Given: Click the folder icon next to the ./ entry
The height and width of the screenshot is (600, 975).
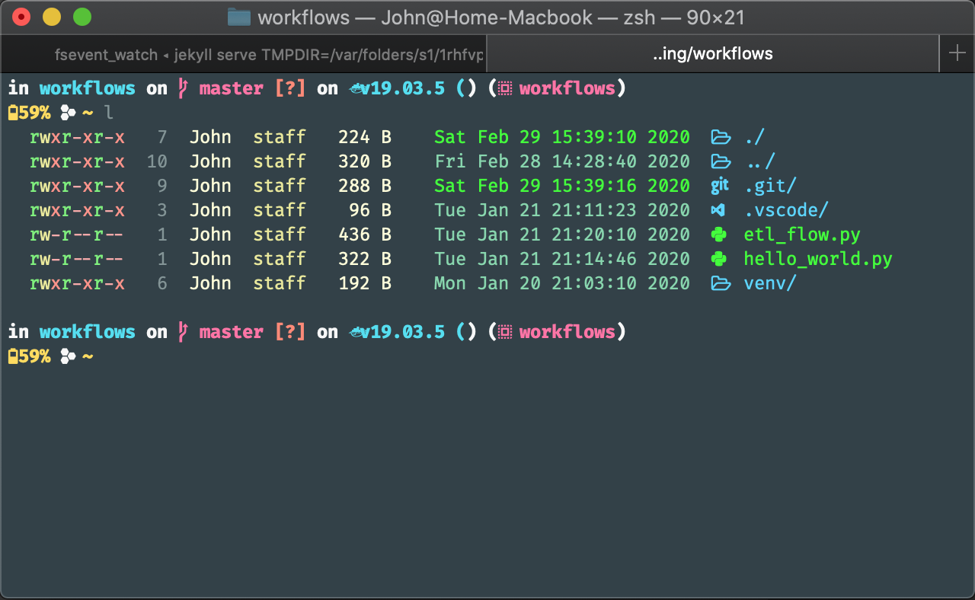Looking at the screenshot, I should coord(719,137).
